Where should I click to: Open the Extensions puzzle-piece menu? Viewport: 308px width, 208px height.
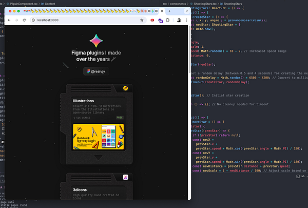click(167, 20)
